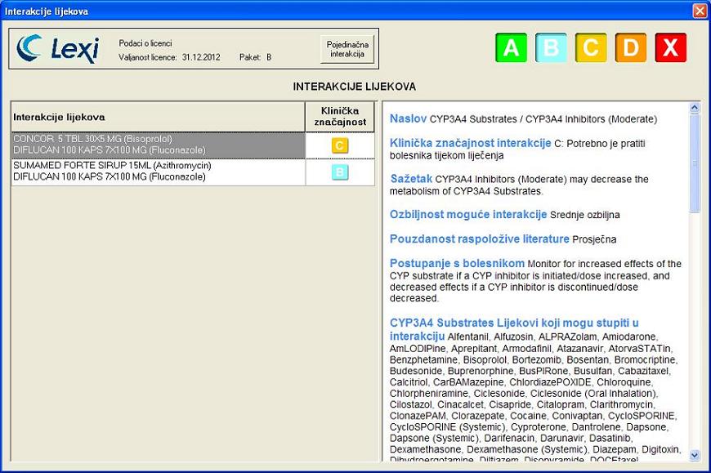This screenshot has height=473, width=711.
Task: Click the scrollbar up arrow in details panel
Action: pyautogui.click(x=694, y=108)
